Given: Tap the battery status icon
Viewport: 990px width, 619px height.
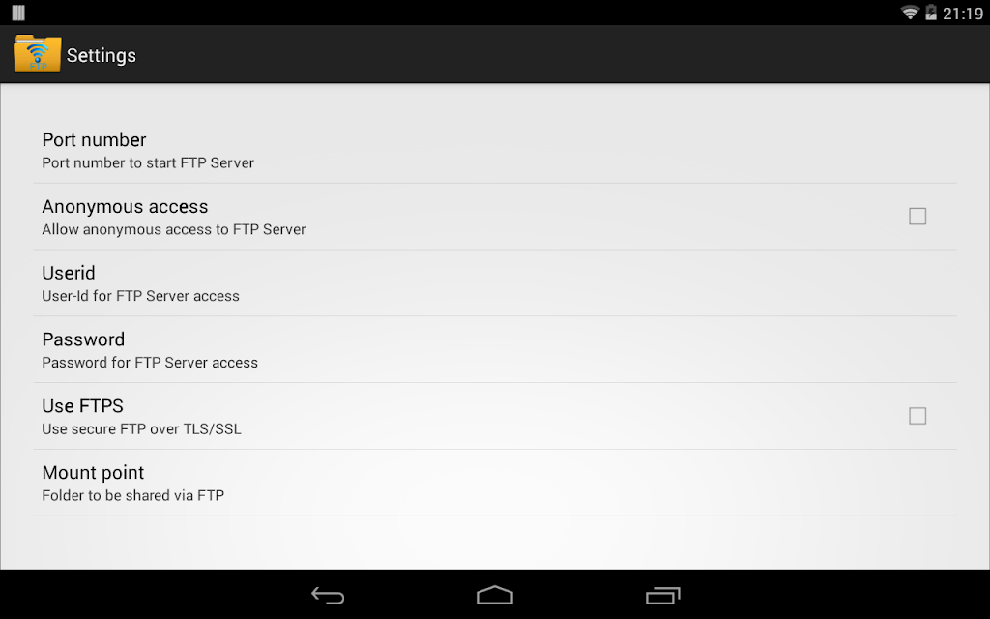Looking at the screenshot, I should pos(931,13).
